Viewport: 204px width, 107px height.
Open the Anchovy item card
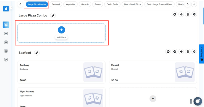coord(61,72)
